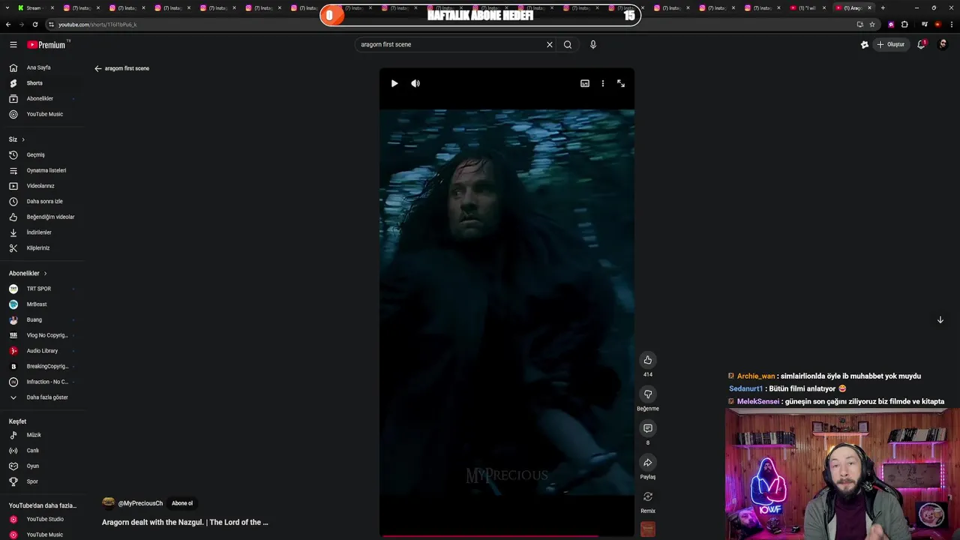Open Klipleriniz in the sidebar
Image resolution: width=960 pixels, height=540 pixels.
(40, 247)
